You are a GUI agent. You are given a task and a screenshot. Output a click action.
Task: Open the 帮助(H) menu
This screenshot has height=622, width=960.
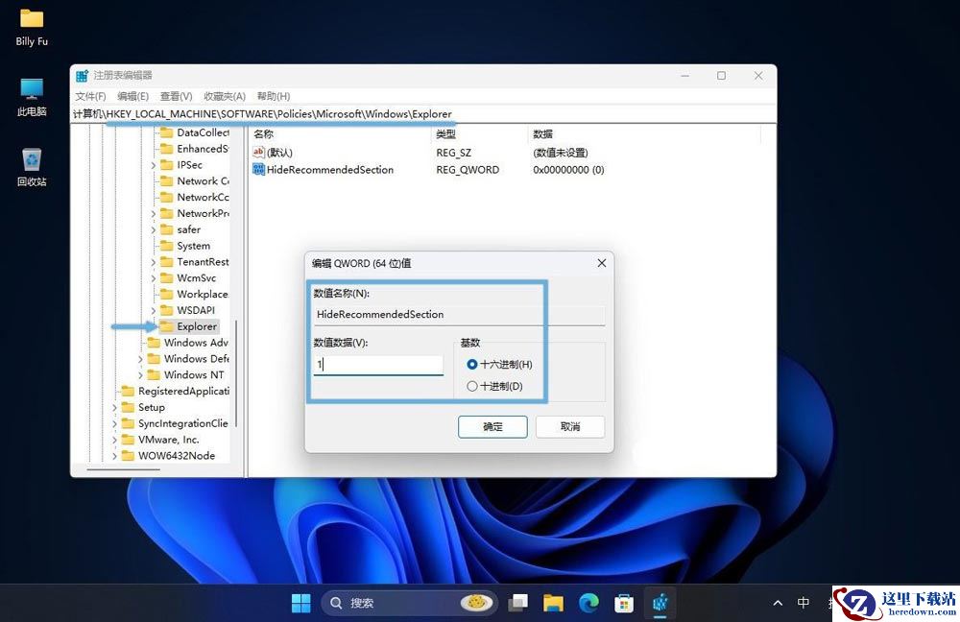[x=274, y=96]
